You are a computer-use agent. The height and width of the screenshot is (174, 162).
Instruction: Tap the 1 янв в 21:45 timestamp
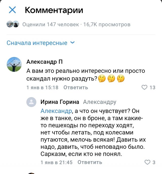(x=57, y=162)
